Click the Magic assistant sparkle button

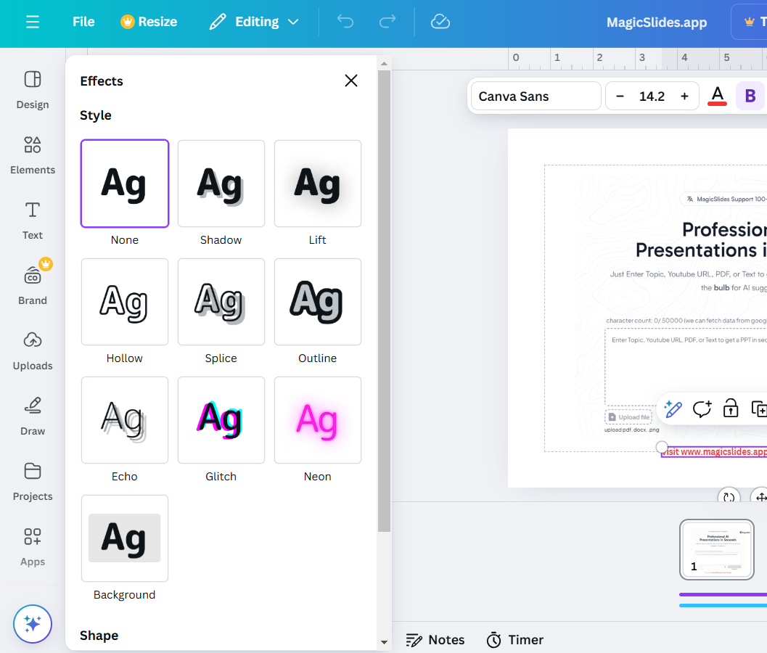coord(33,624)
